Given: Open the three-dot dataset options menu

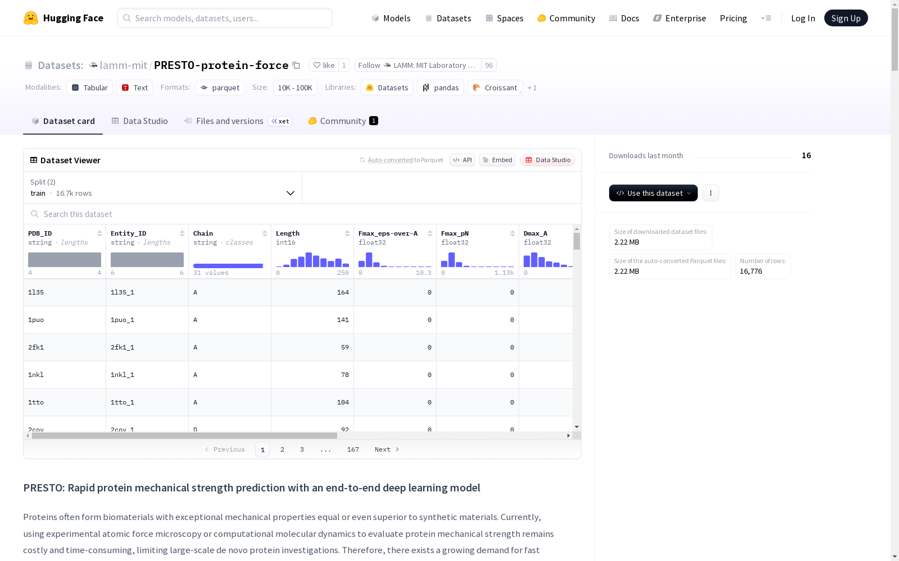Looking at the screenshot, I should point(711,193).
